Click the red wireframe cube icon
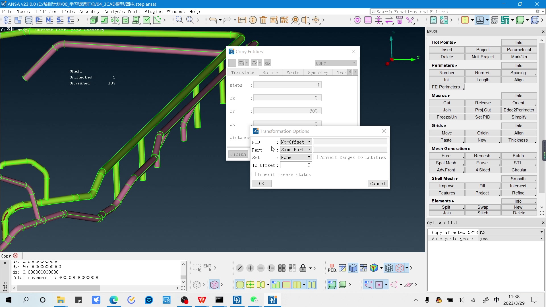This screenshot has width=546, height=307. tap(400, 268)
